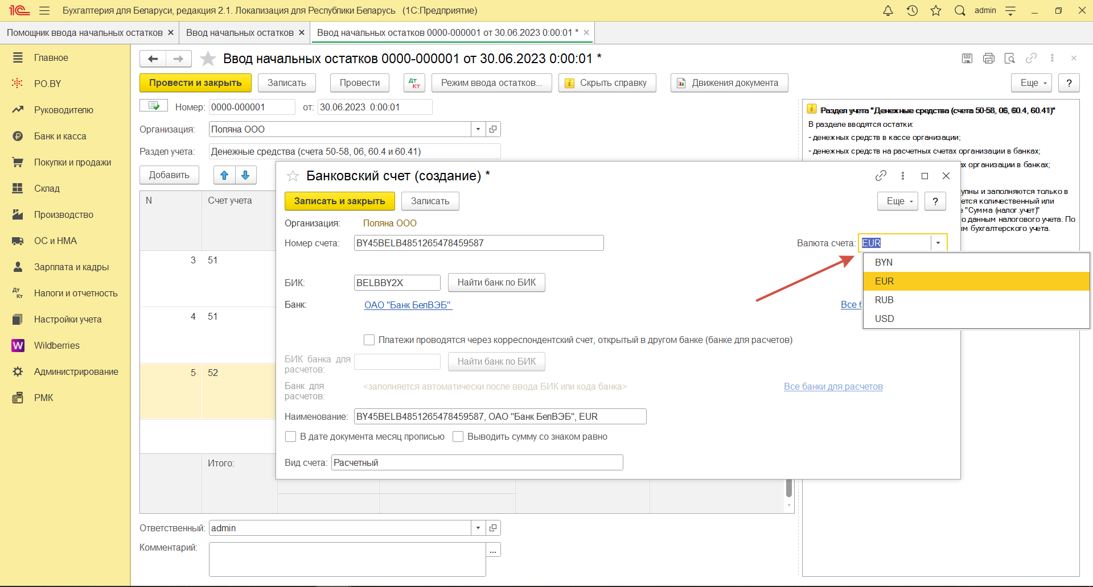Toggle 'В дате документа месяц прописью' checkbox
This screenshot has height=587, width=1093.
pyautogui.click(x=290, y=437)
